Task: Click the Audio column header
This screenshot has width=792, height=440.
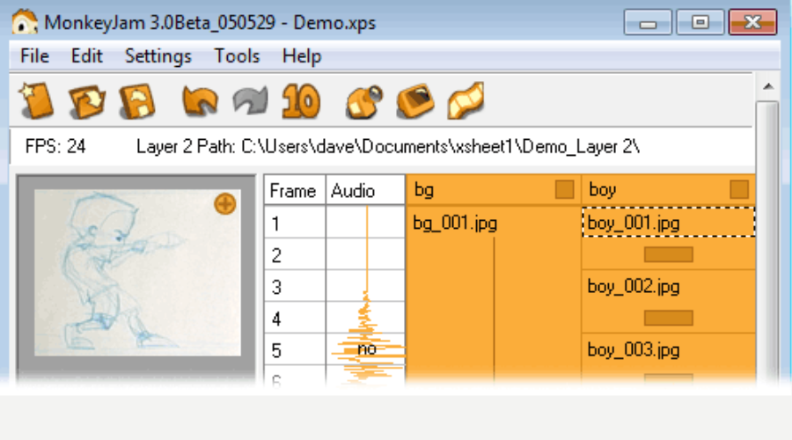Action: (x=365, y=190)
